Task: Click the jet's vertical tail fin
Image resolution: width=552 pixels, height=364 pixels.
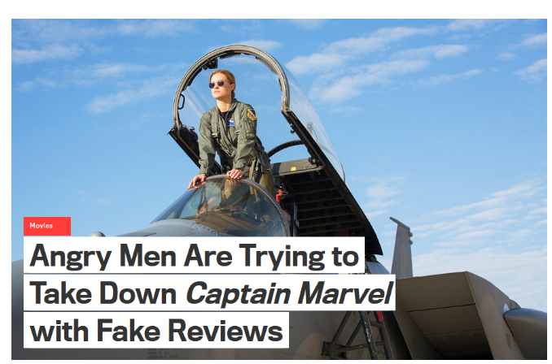Action: [x=401, y=248]
